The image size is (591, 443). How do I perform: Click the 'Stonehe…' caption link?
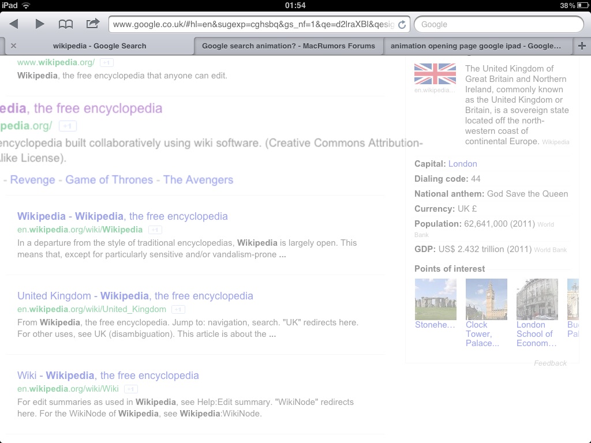(x=435, y=325)
